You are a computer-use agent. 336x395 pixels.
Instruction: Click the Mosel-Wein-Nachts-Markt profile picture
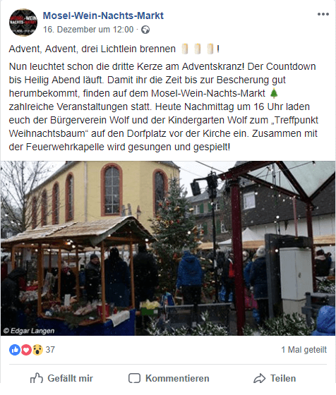[x=23, y=23]
